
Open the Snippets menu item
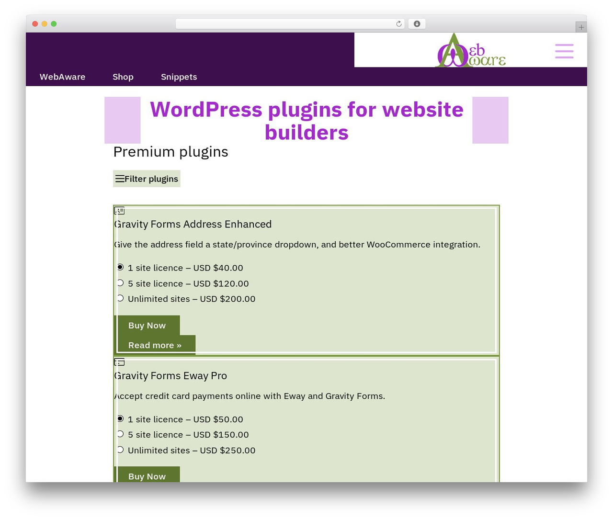(179, 77)
